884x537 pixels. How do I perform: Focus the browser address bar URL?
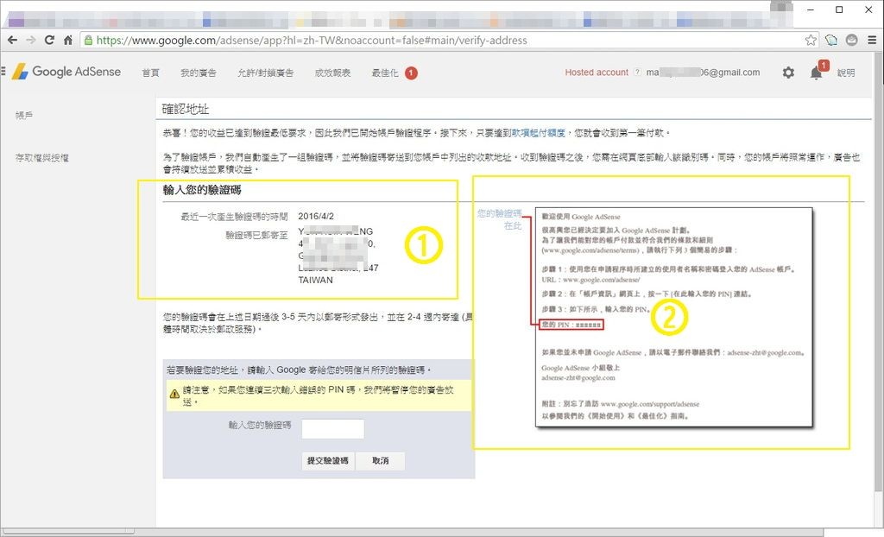(312, 40)
